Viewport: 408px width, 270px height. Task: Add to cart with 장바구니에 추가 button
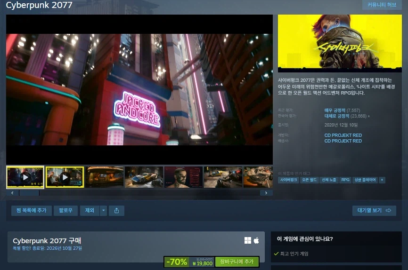(x=237, y=262)
